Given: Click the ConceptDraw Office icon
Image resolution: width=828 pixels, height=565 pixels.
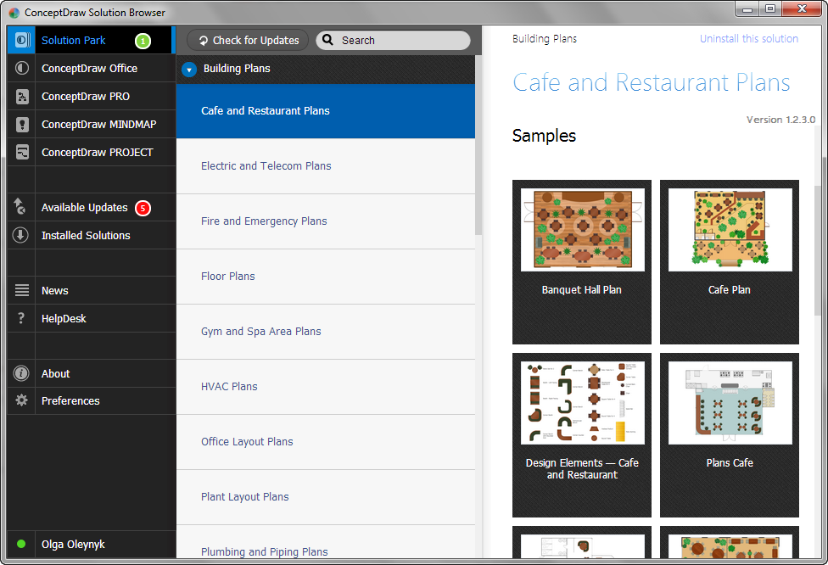Looking at the screenshot, I should point(22,68).
